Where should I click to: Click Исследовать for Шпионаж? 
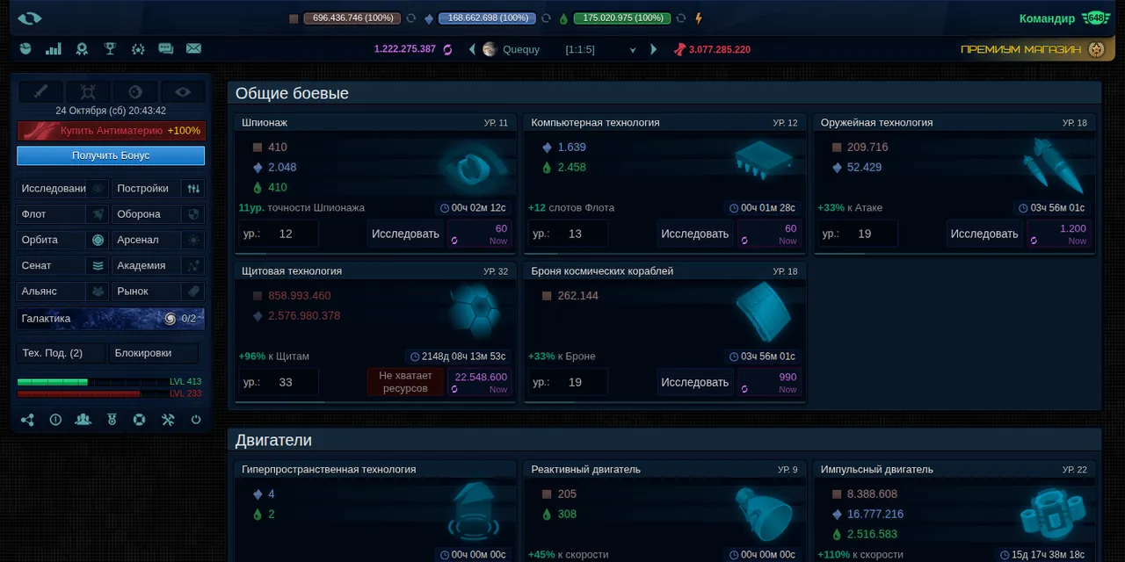pyautogui.click(x=405, y=234)
